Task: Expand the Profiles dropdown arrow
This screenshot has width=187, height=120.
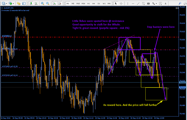Action: point(7,4)
